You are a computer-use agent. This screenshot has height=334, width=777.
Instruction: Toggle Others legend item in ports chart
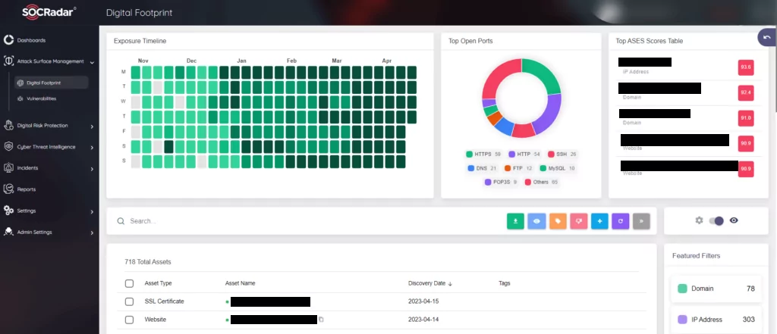542,182
